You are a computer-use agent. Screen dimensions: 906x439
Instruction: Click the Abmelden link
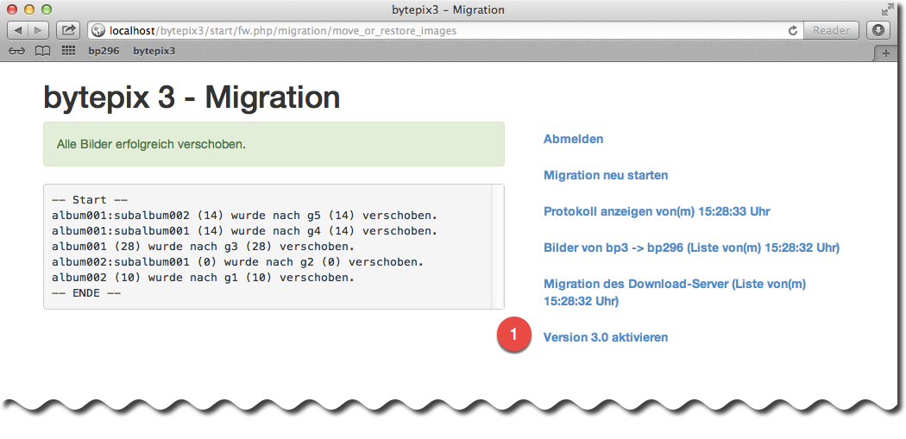(573, 139)
